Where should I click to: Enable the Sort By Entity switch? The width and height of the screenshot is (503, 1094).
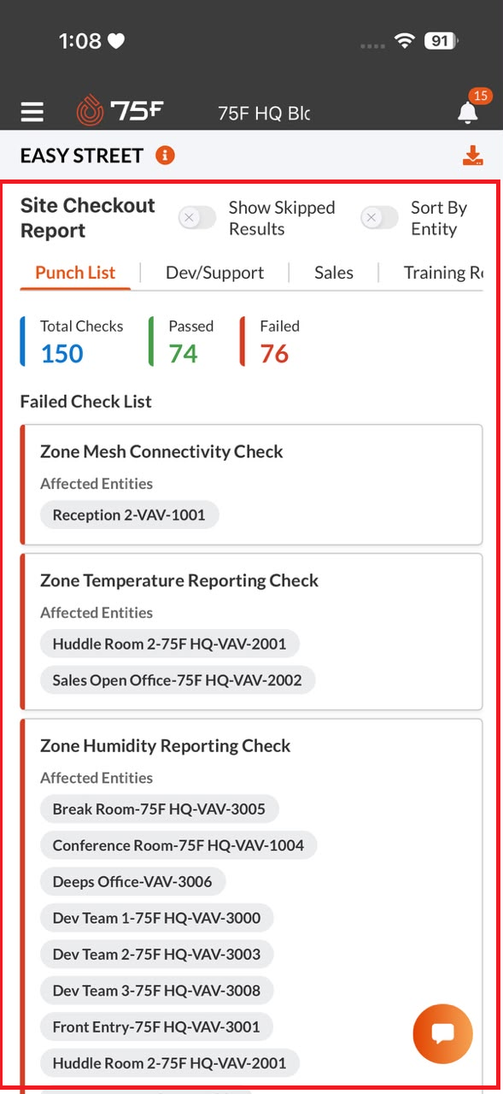click(x=379, y=218)
